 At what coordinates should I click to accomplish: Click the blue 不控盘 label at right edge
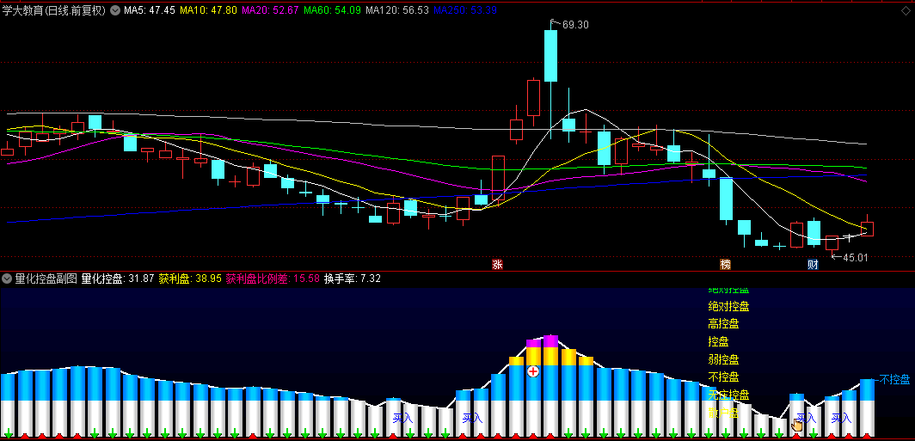pyautogui.click(x=894, y=380)
